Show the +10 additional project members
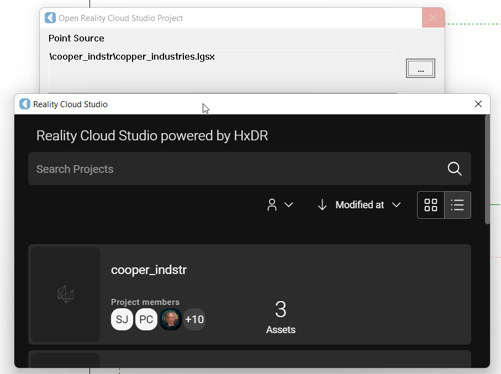This screenshot has width=501, height=374. click(x=194, y=319)
